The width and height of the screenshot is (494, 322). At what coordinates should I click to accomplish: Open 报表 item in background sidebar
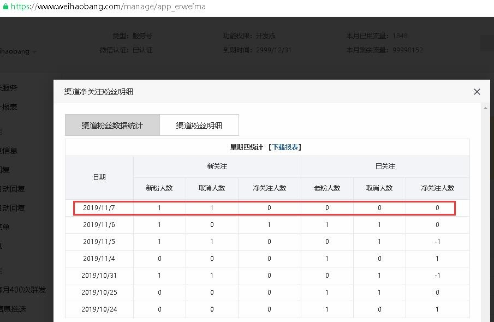[x=9, y=107]
